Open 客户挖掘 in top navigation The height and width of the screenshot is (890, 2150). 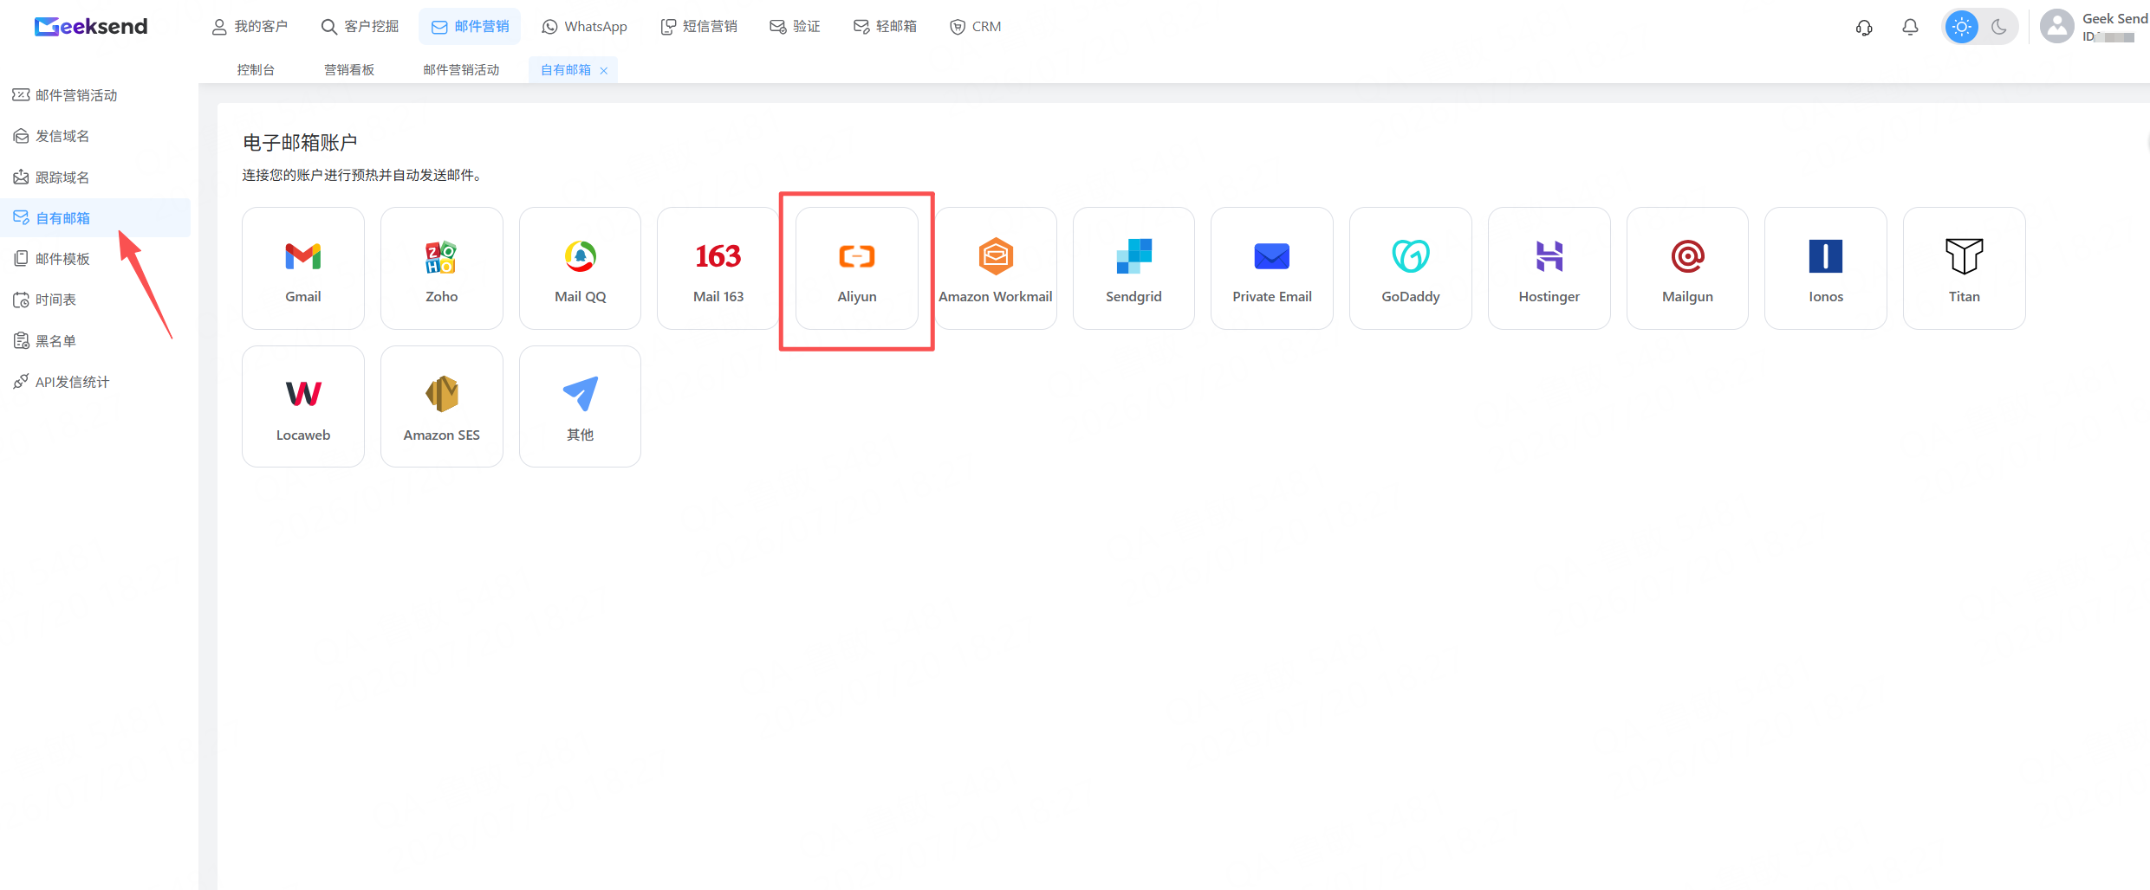pyautogui.click(x=360, y=27)
